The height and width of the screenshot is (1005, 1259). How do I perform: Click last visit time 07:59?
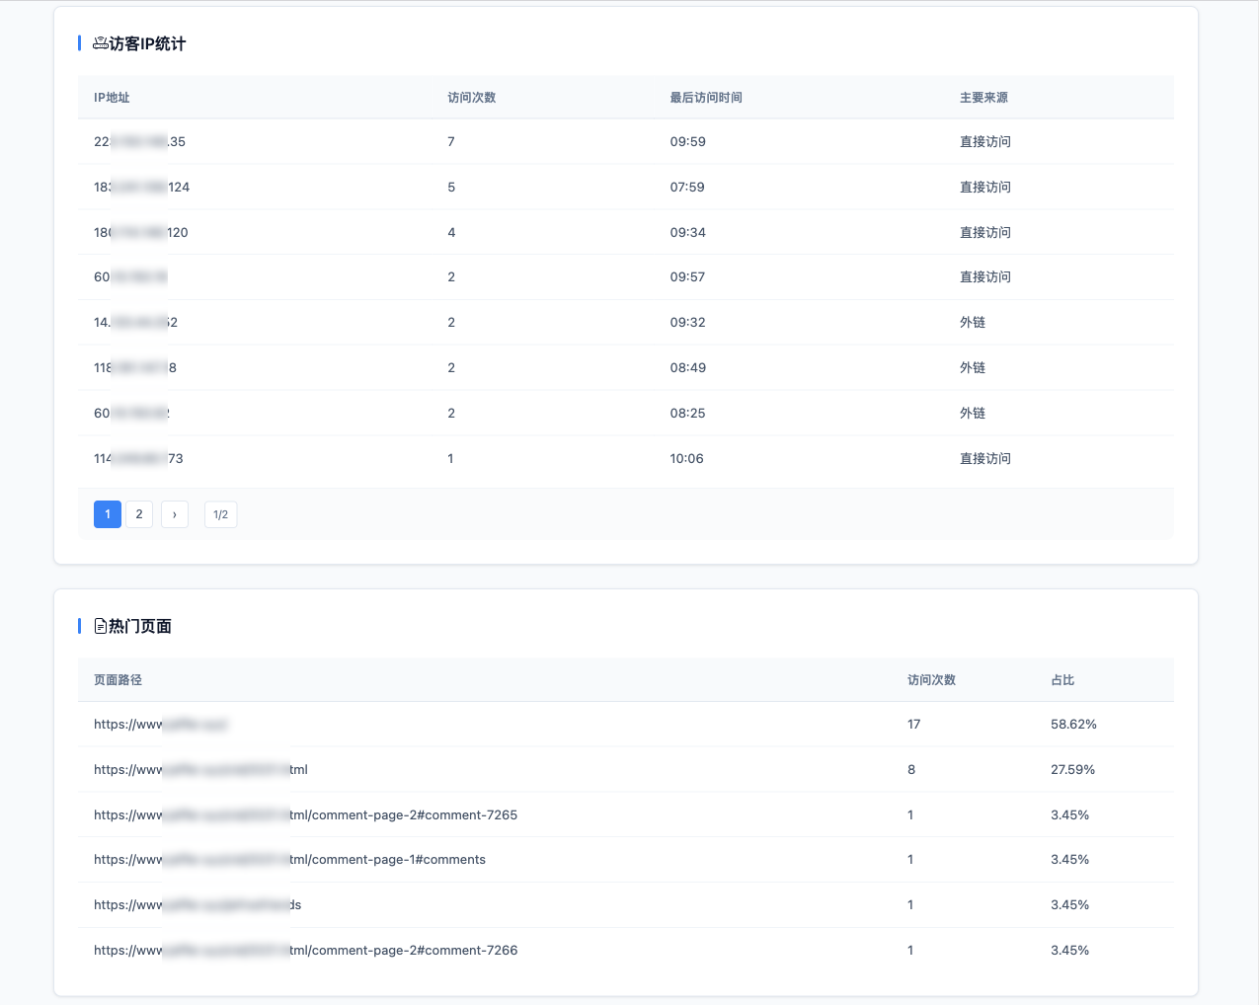click(x=687, y=188)
